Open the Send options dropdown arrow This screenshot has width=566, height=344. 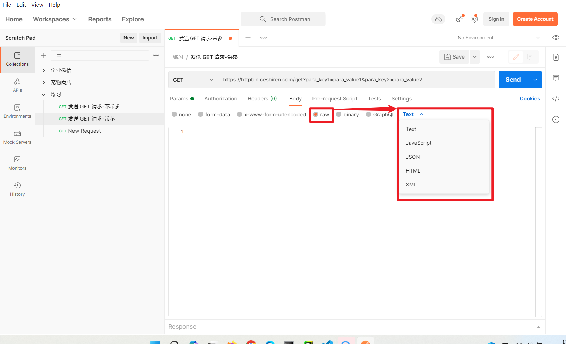coord(535,80)
